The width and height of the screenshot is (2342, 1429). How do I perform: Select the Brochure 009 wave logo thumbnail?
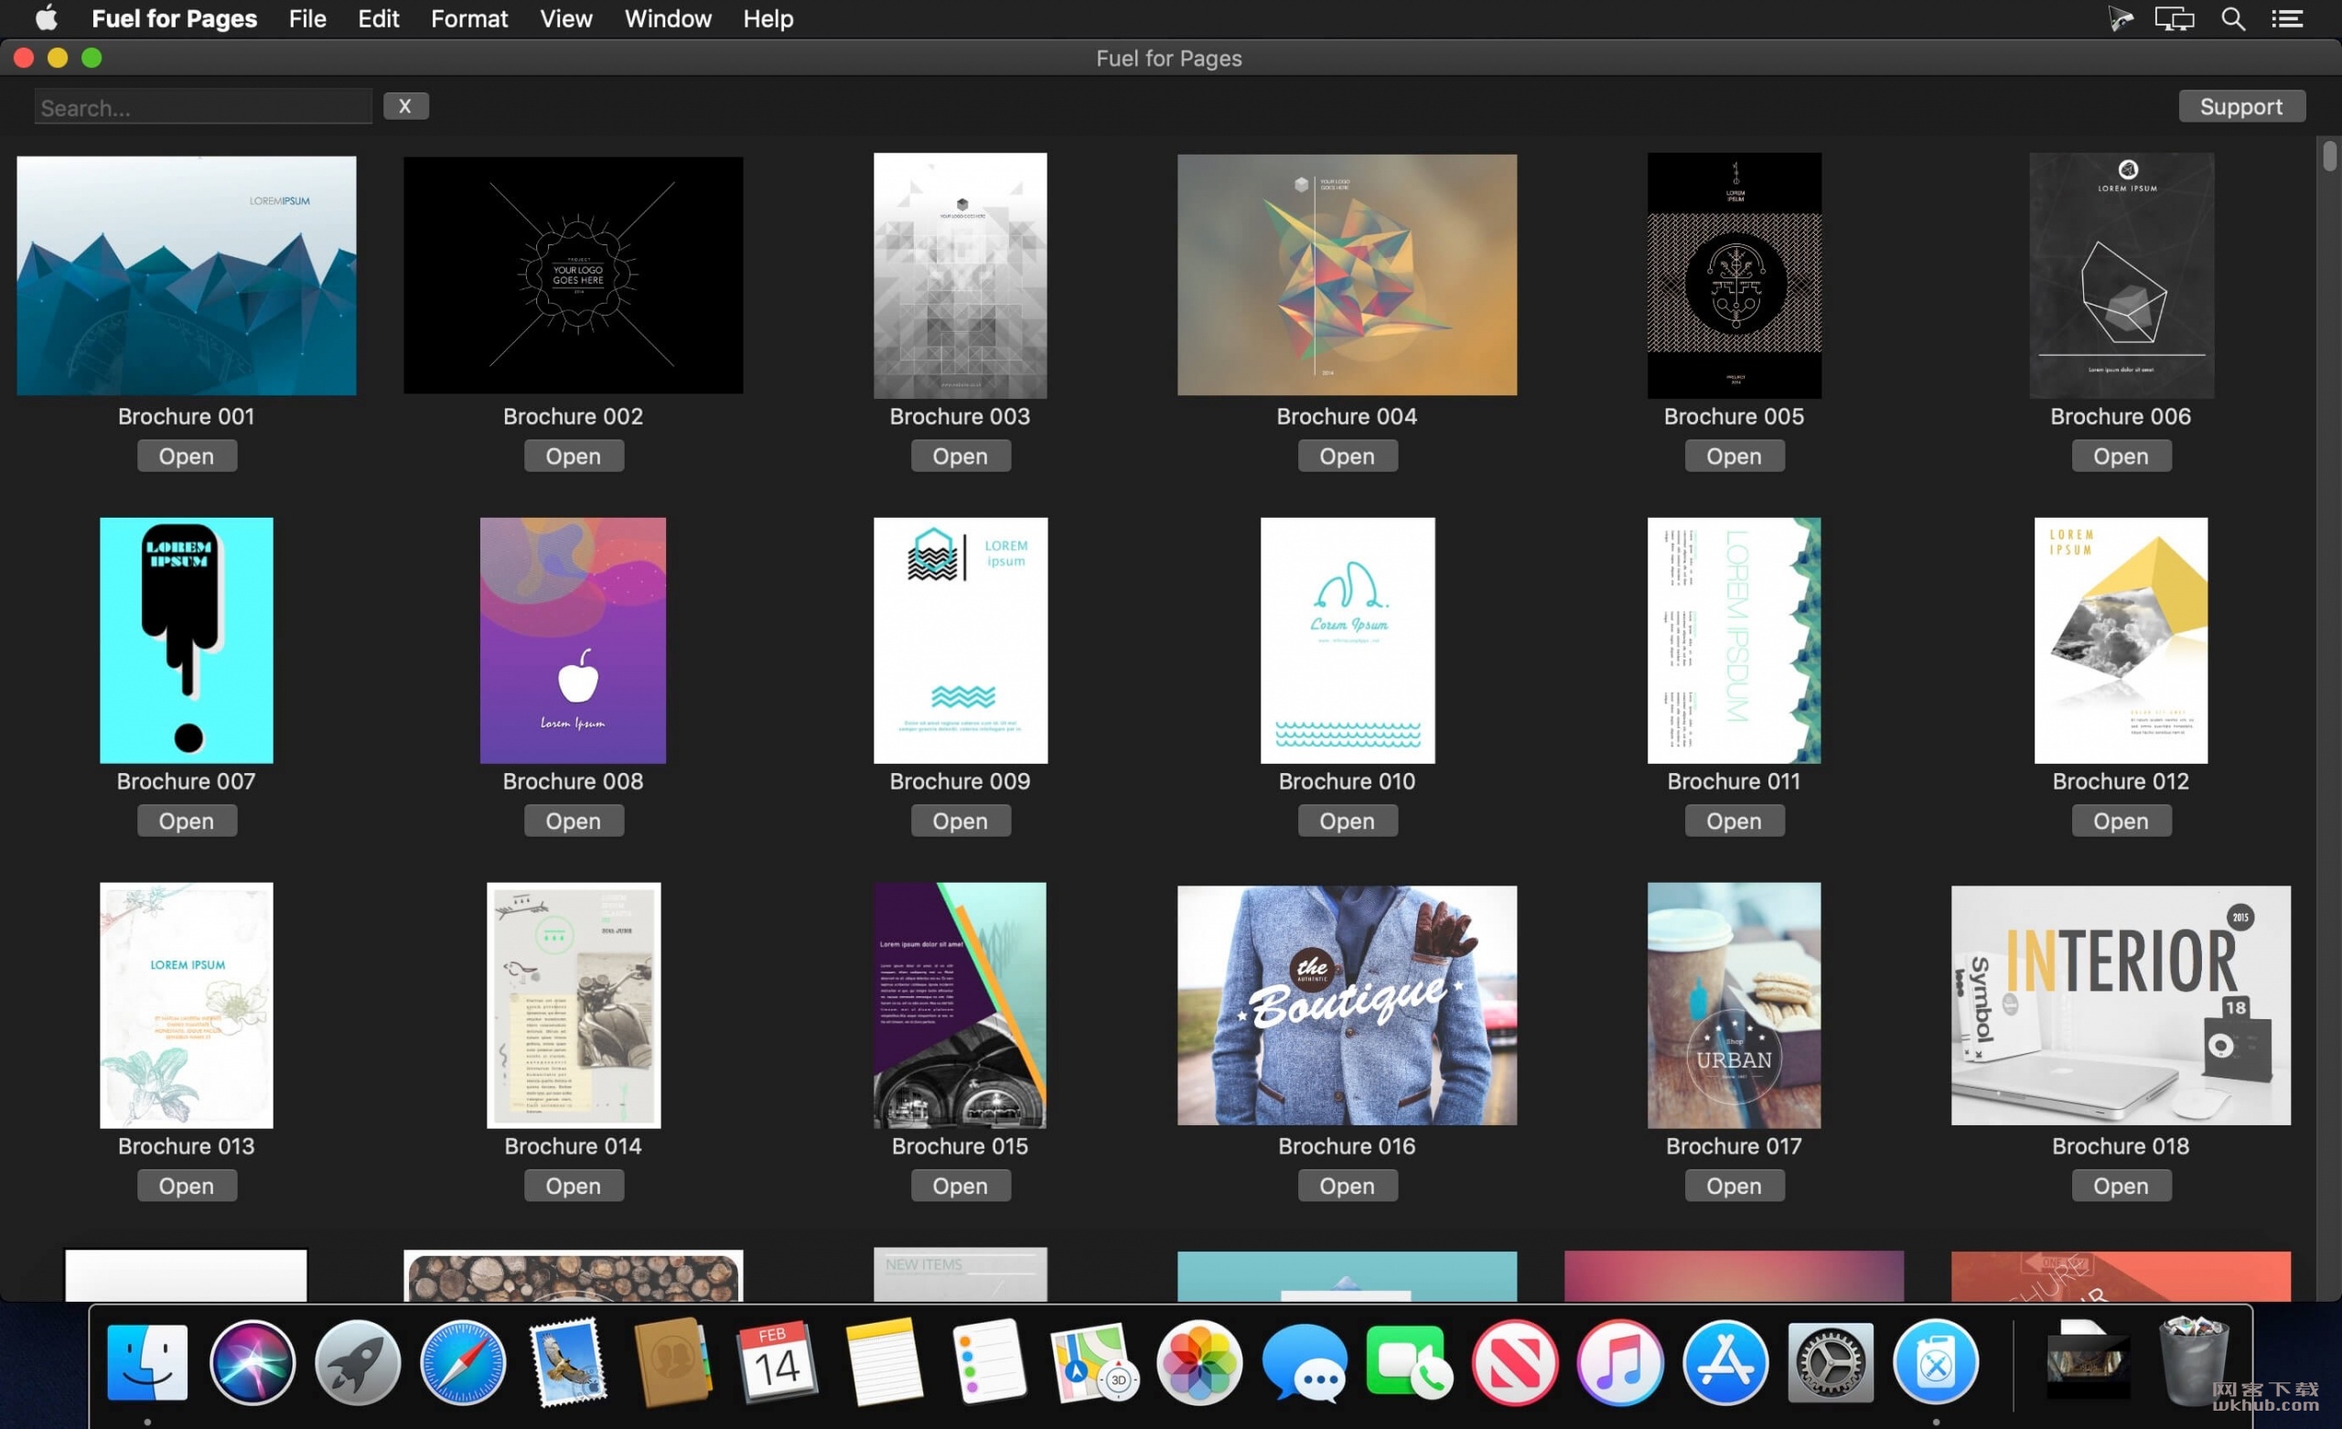pyautogui.click(x=960, y=639)
